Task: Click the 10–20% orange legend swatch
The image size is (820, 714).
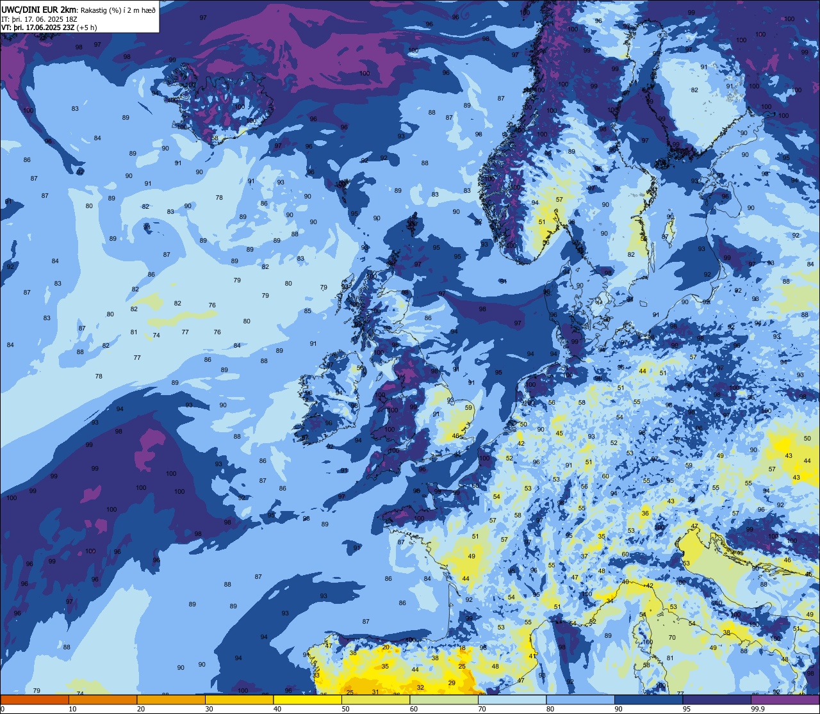Action: (x=102, y=700)
